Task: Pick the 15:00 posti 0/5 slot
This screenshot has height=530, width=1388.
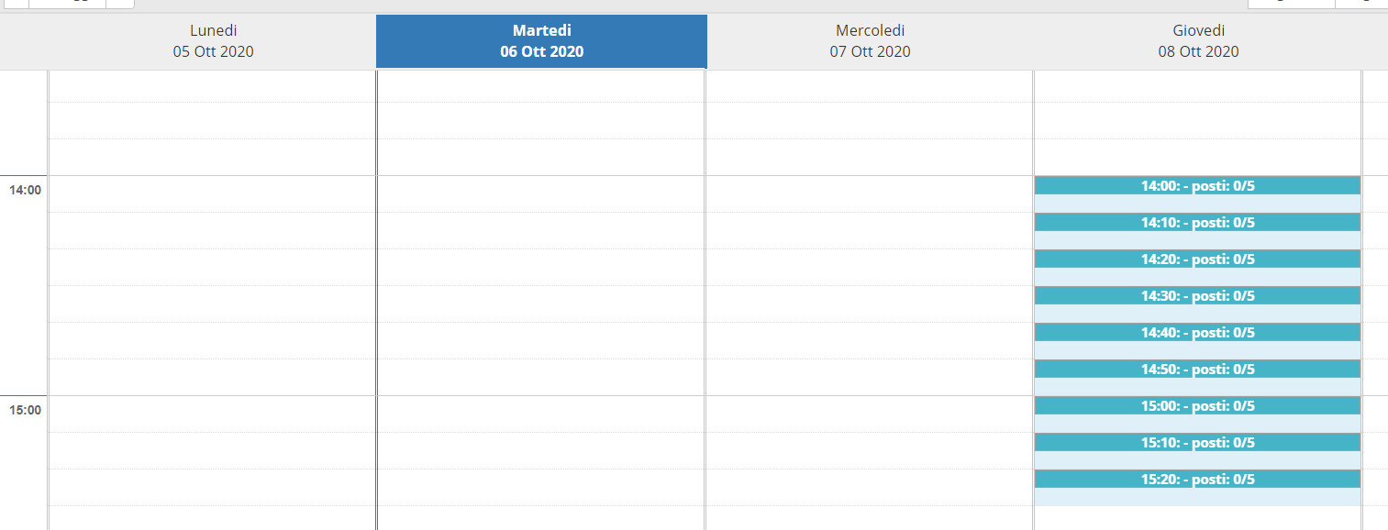Action: point(1197,405)
